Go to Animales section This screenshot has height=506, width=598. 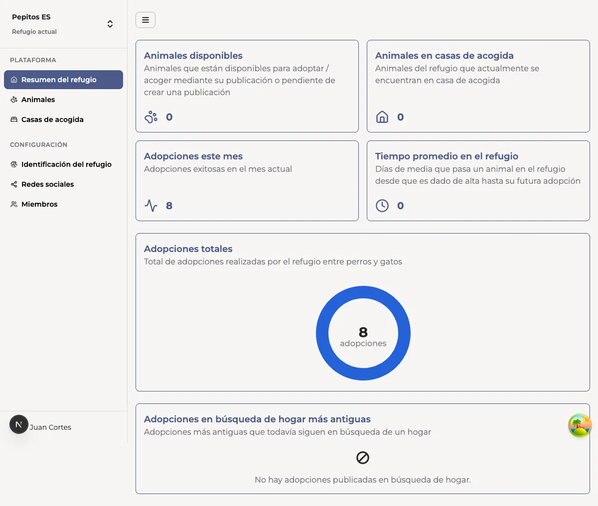pos(63,100)
